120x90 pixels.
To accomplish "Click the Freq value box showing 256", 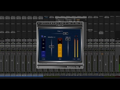I will 65,33.
